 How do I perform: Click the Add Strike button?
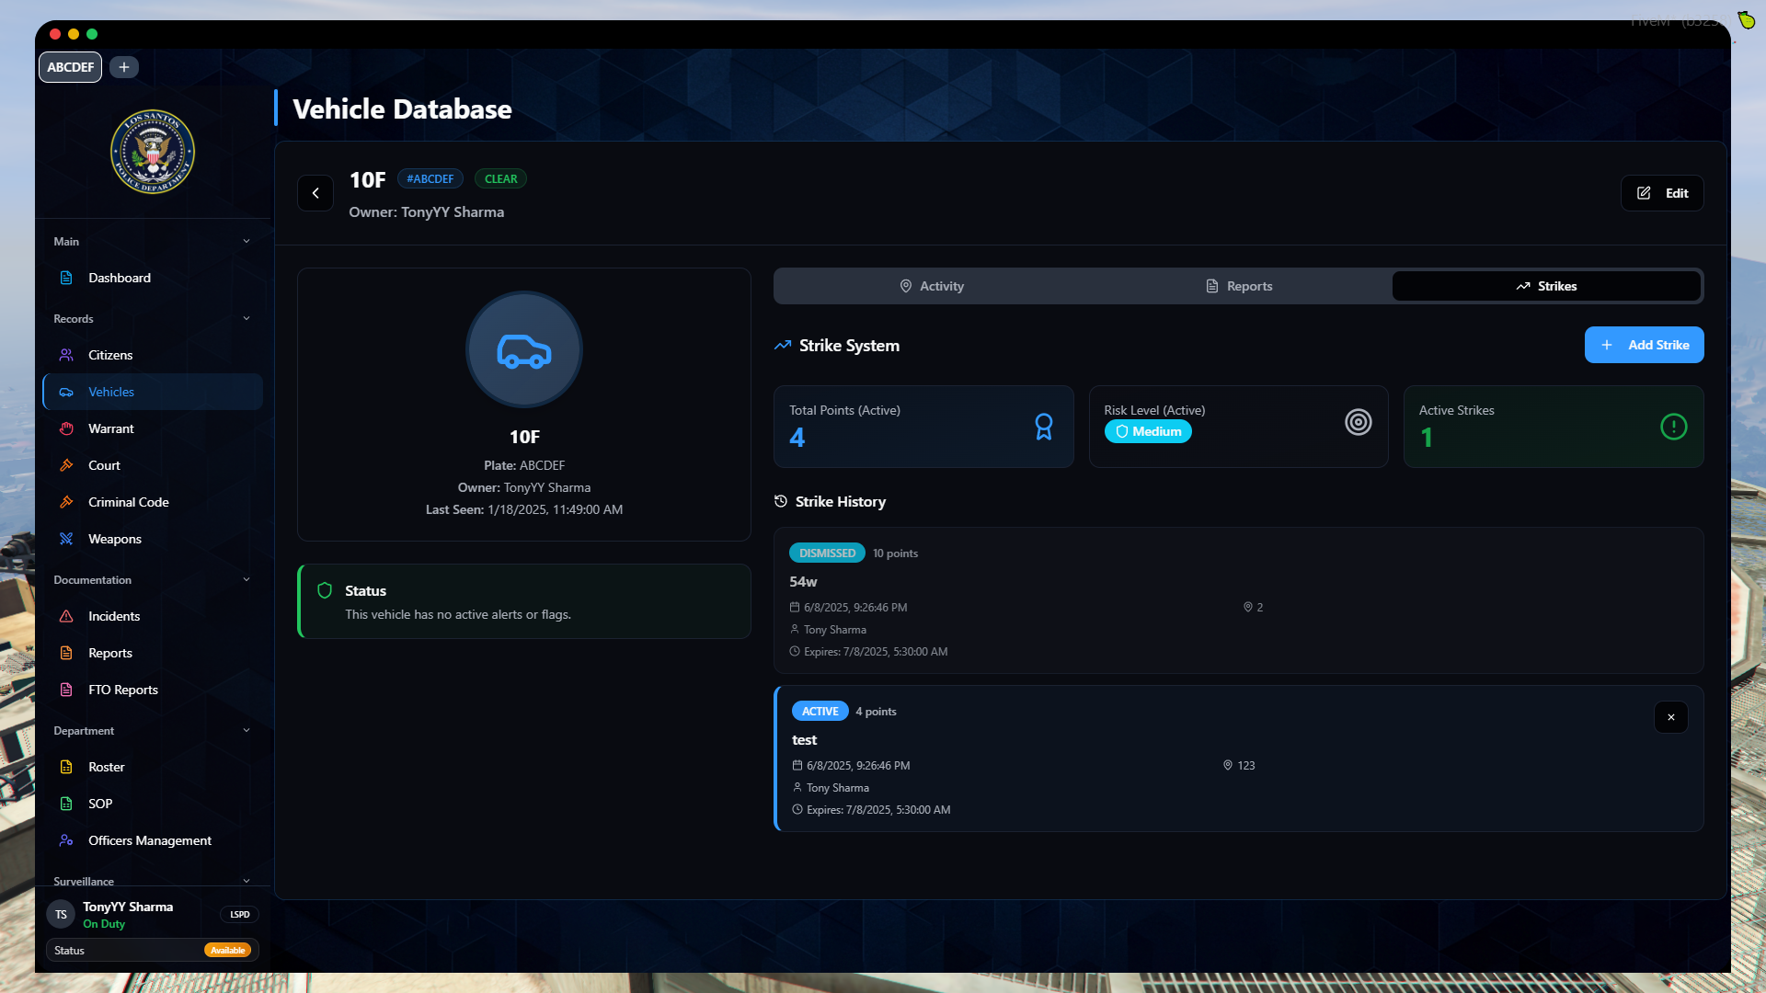pos(1644,345)
